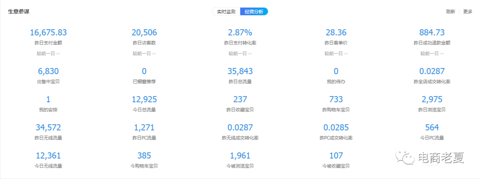
Task: Click the 昨无线成交转化率 label
Action: pyautogui.click(x=240, y=138)
